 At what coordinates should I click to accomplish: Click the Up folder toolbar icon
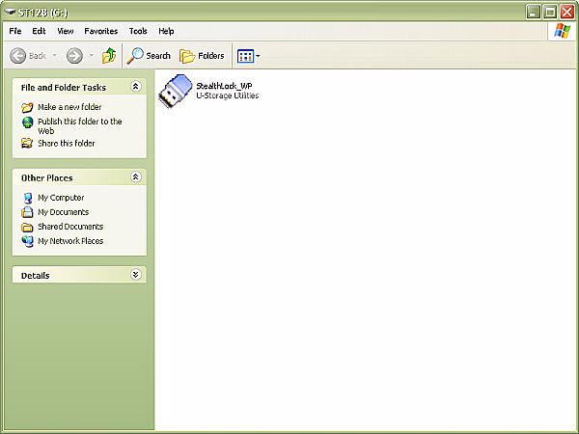(x=109, y=56)
